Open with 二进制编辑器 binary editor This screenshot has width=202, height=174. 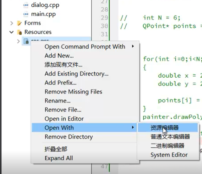(x=168, y=146)
